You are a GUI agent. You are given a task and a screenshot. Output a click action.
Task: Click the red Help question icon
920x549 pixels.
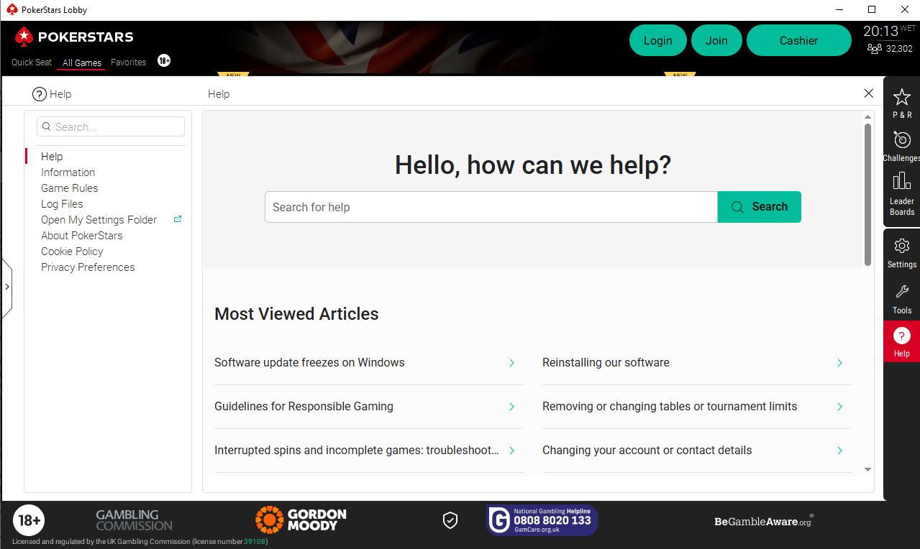[901, 336]
